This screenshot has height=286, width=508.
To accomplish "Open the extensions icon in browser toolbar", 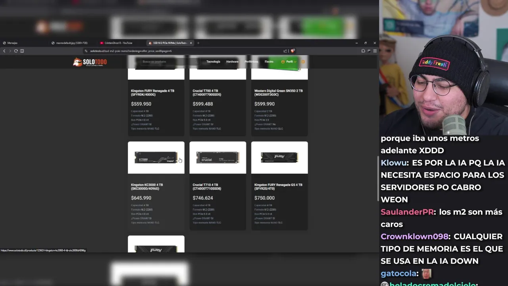I will (363, 51).
